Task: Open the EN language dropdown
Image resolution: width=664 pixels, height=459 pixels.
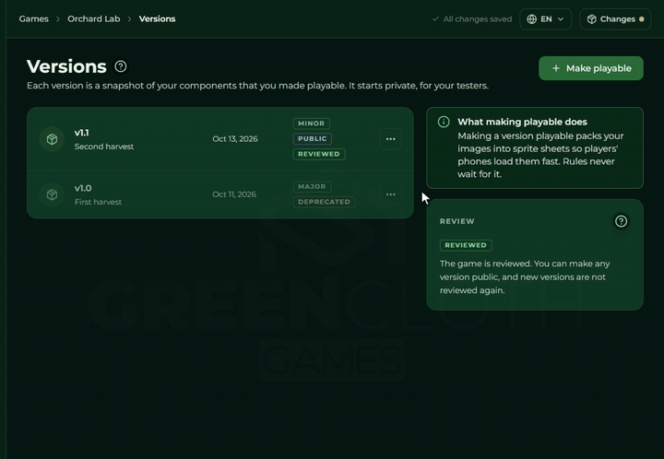Action: [x=545, y=19]
